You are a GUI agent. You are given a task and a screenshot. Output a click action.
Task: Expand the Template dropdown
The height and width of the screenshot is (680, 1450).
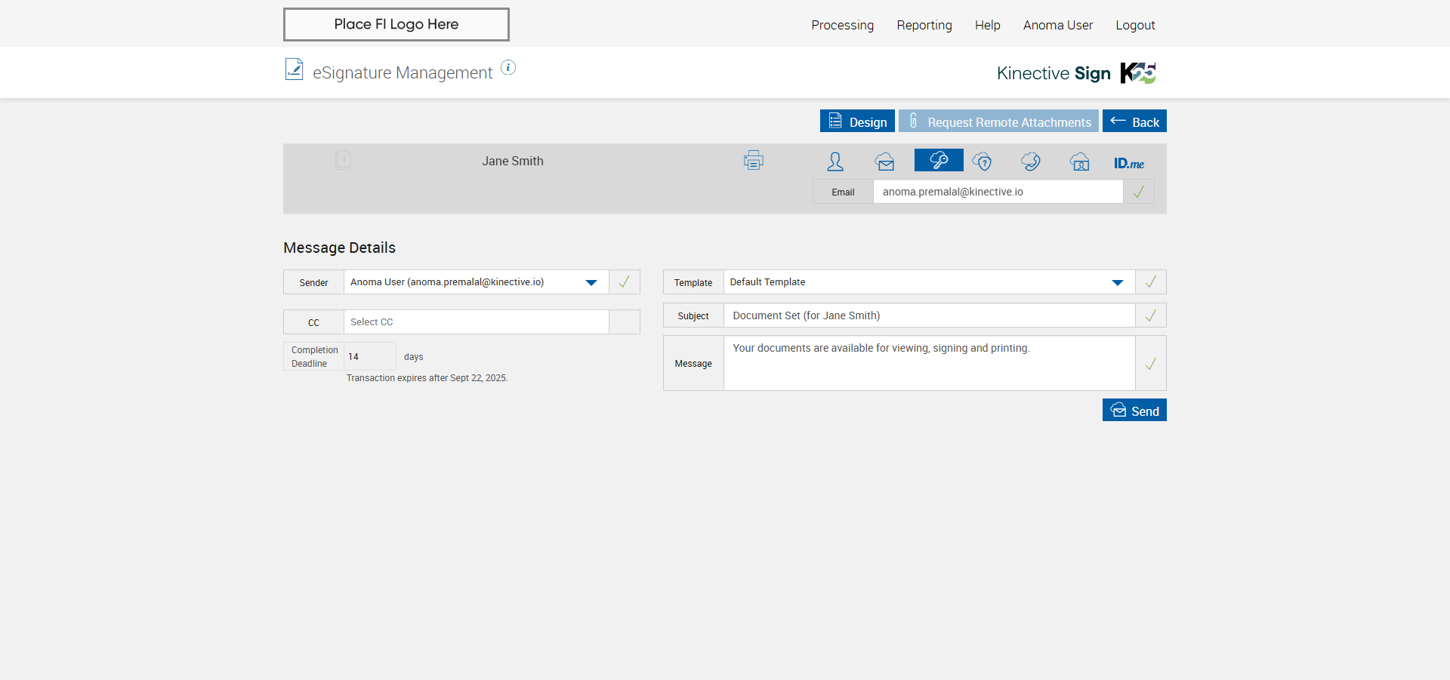[1117, 282]
